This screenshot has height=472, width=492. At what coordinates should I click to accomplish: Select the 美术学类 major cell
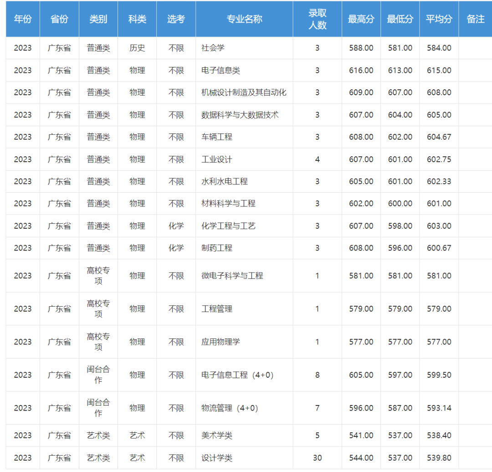tap(215, 435)
